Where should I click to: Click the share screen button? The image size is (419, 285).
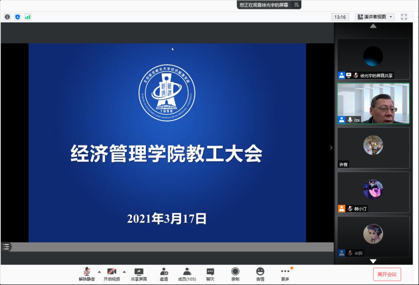pos(139,274)
